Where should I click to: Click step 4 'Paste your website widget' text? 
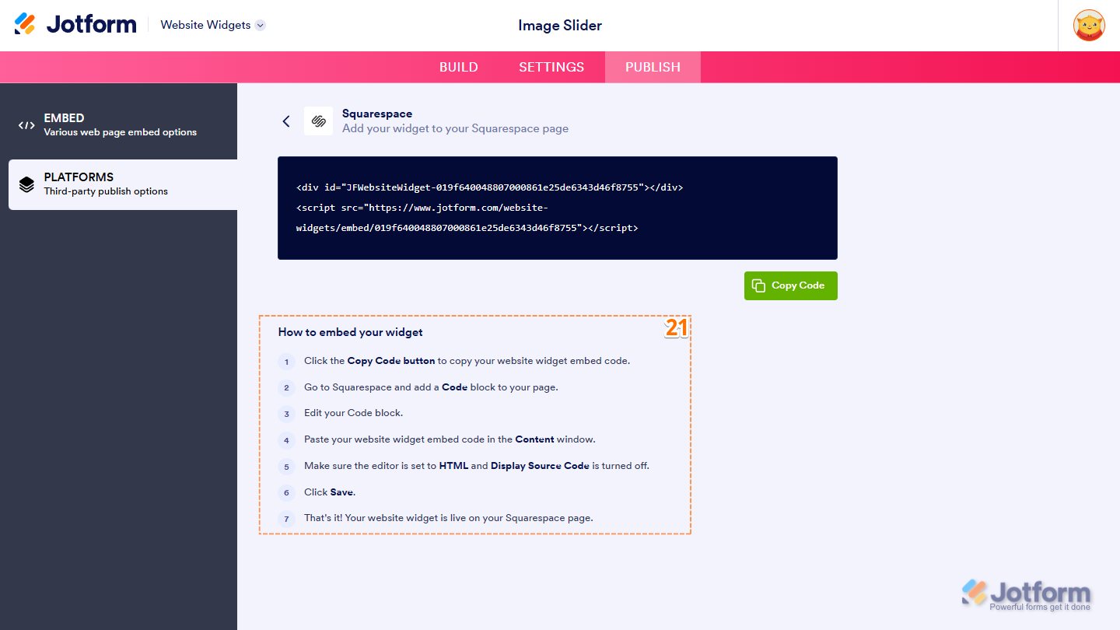450,439
